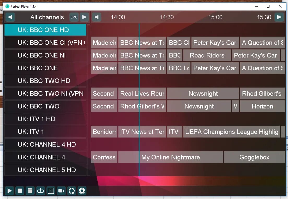The image size is (288, 199).
Task: Click the Play button in bottom toolbar
Action: 9,191
